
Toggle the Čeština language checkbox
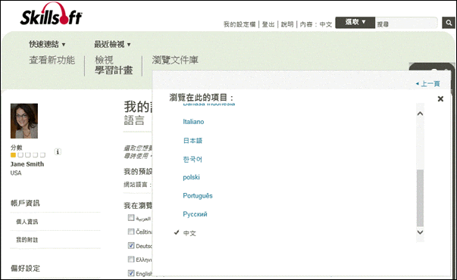(131, 232)
